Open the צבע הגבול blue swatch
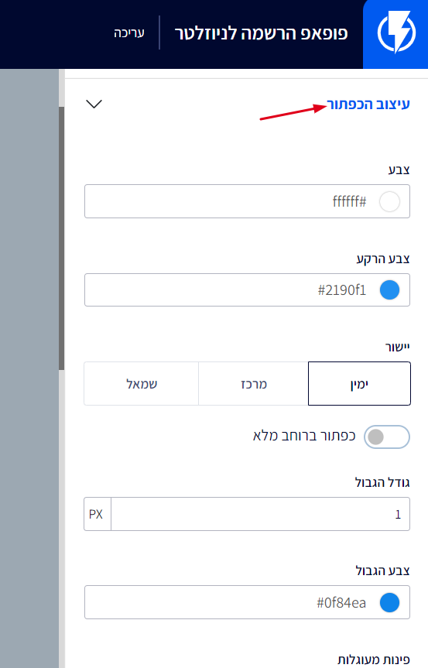 (389, 603)
